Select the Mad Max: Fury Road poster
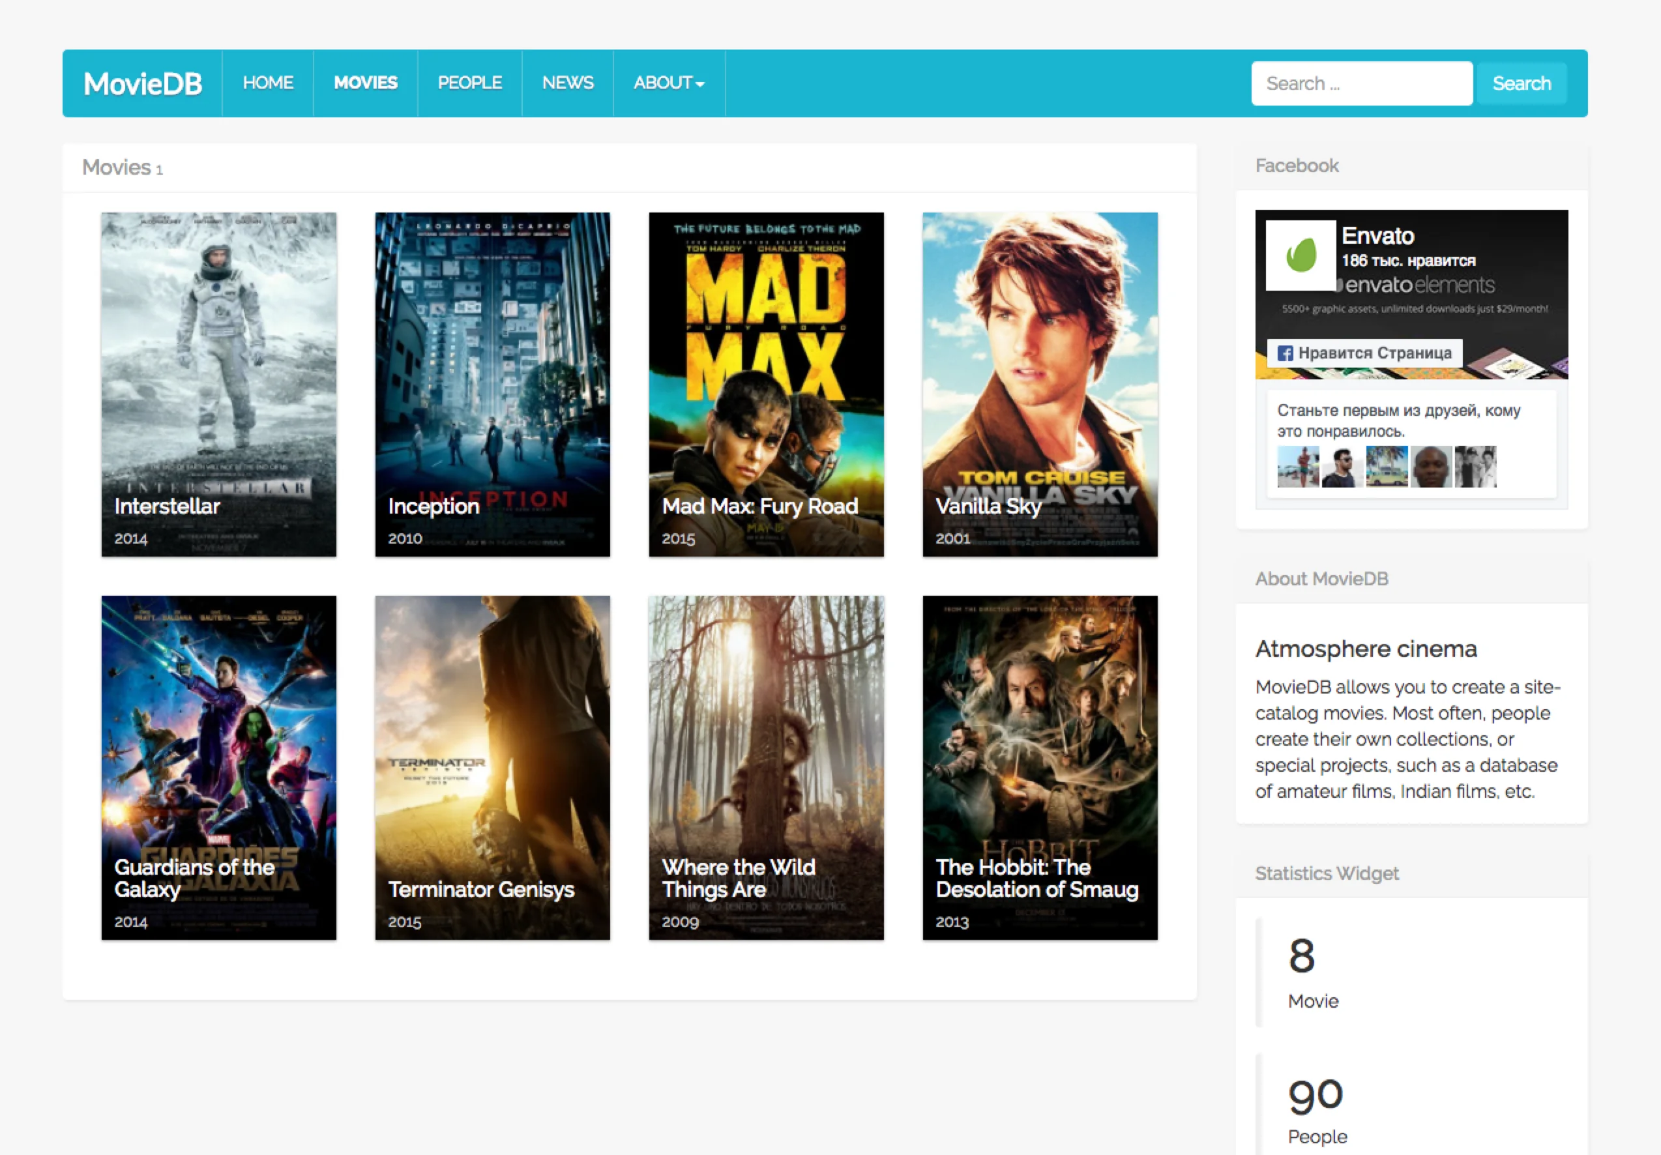 click(766, 384)
